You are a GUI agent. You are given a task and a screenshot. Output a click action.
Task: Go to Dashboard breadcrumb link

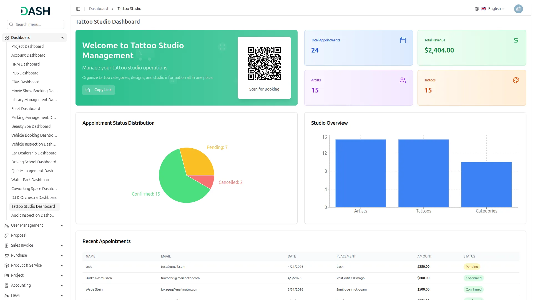[x=98, y=9]
